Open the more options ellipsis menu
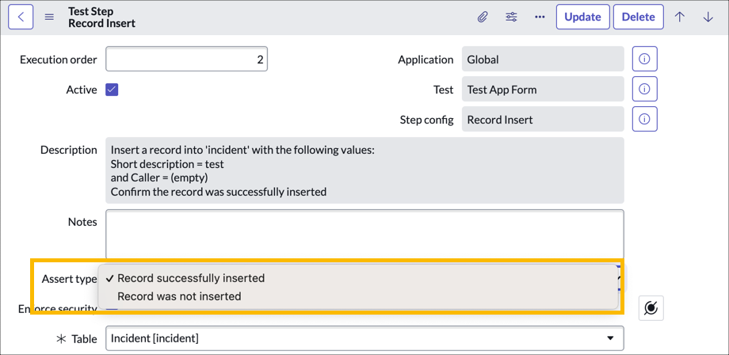729x355 pixels. (x=540, y=17)
